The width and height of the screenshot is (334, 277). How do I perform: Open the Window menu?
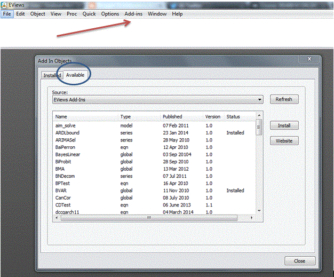tap(157, 14)
